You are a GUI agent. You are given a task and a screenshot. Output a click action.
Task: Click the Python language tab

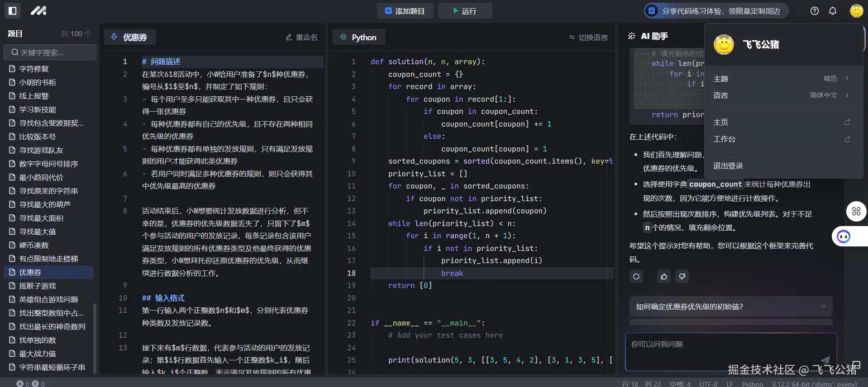click(359, 37)
